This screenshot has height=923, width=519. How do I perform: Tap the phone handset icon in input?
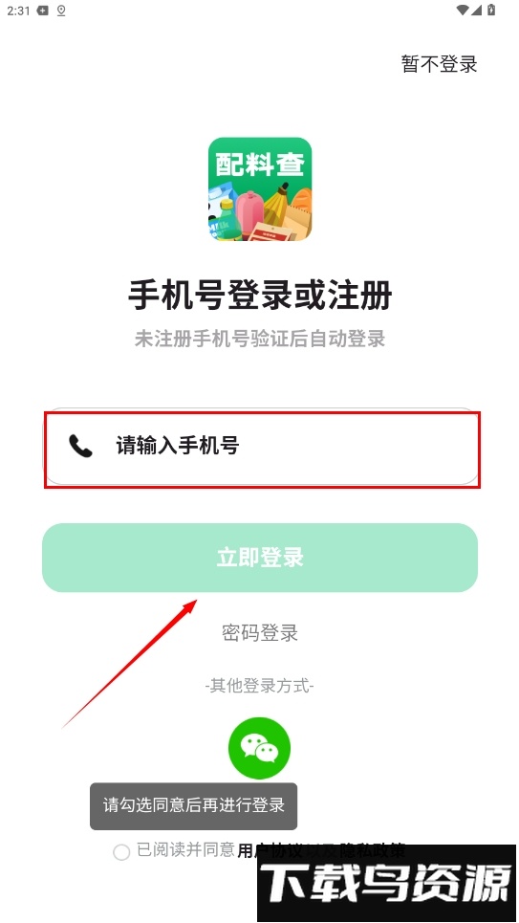[80, 446]
